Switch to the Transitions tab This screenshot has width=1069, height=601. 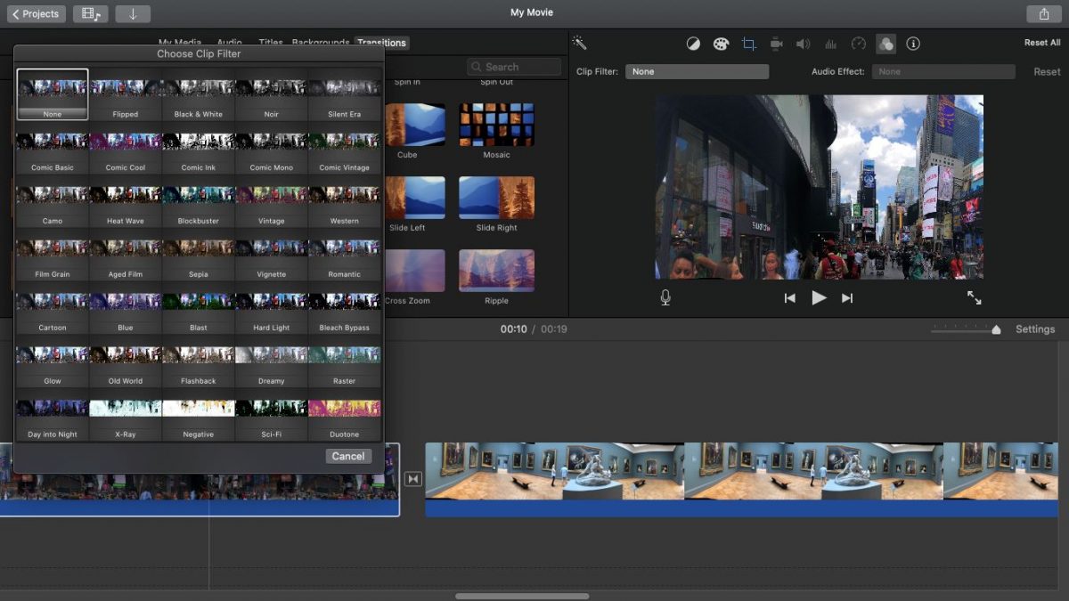382,43
